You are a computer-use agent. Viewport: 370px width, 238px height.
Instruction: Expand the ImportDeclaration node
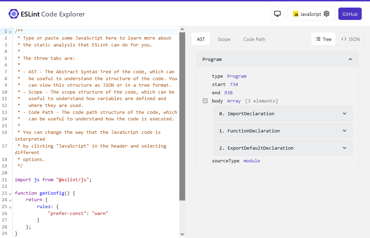click(x=344, y=113)
